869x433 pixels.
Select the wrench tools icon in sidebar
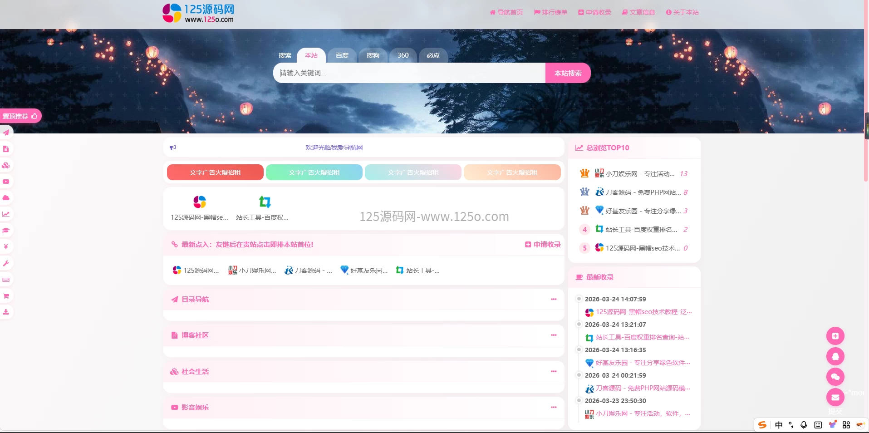6,263
